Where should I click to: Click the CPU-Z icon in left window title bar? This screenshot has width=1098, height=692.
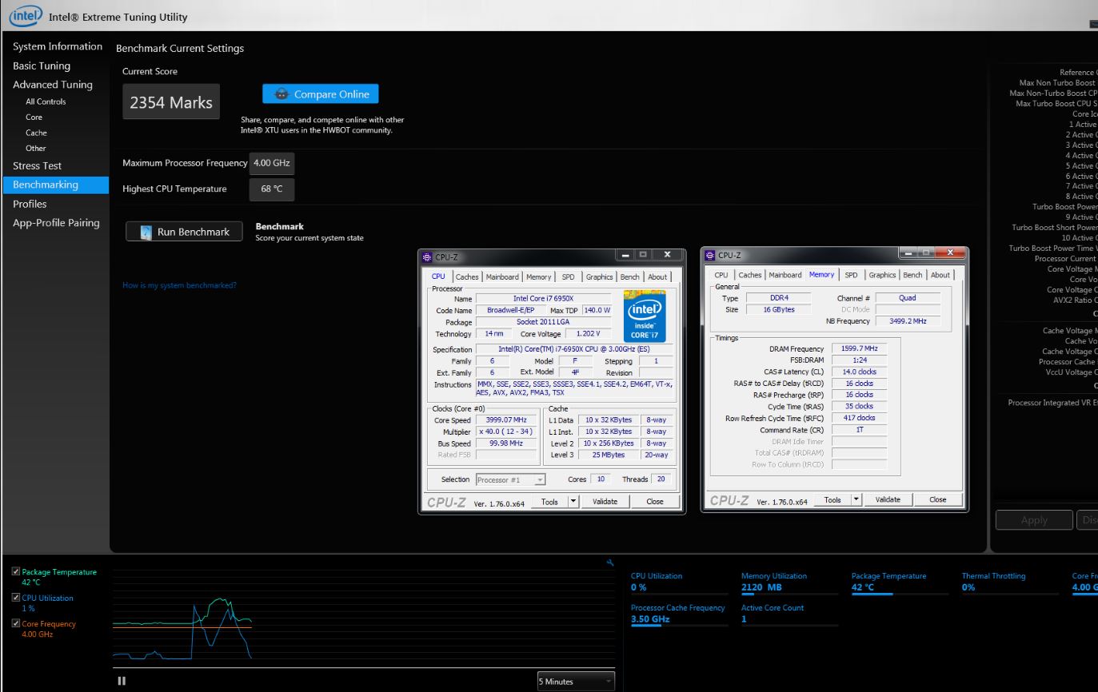[427, 257]
